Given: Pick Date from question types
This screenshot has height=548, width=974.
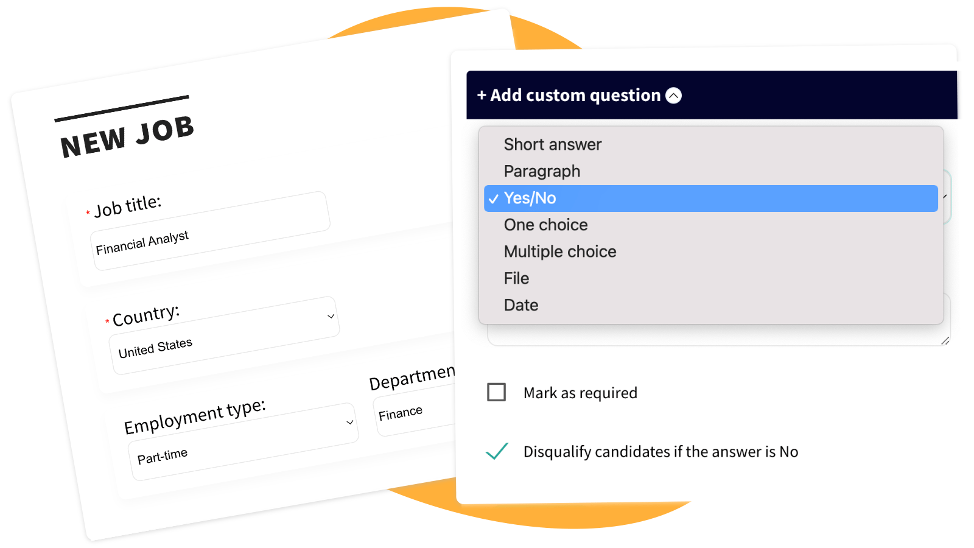Looking at the screenshot, I should [x=521, y=306].
